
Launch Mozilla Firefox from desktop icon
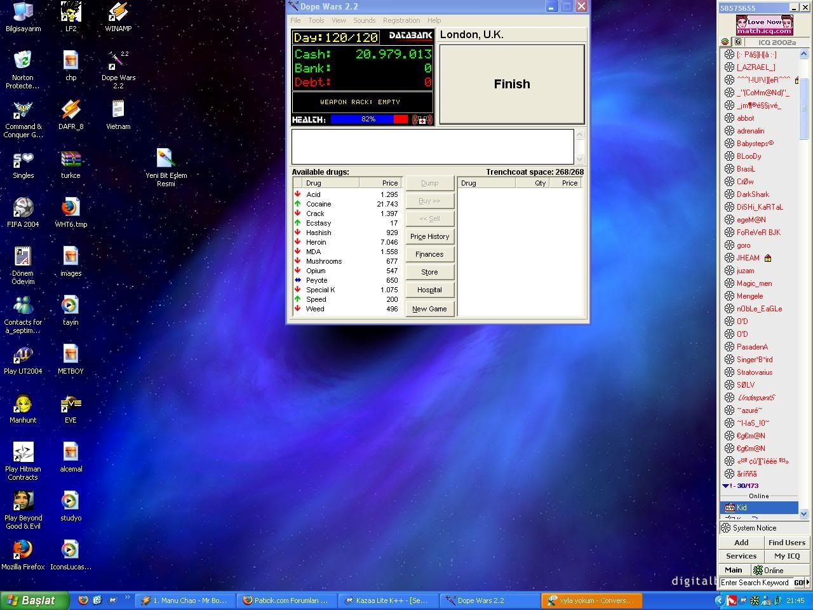23,550
